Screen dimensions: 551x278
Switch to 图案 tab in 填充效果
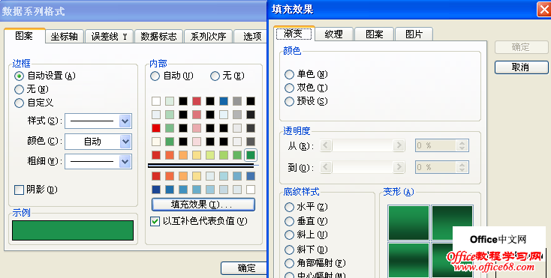375,34
